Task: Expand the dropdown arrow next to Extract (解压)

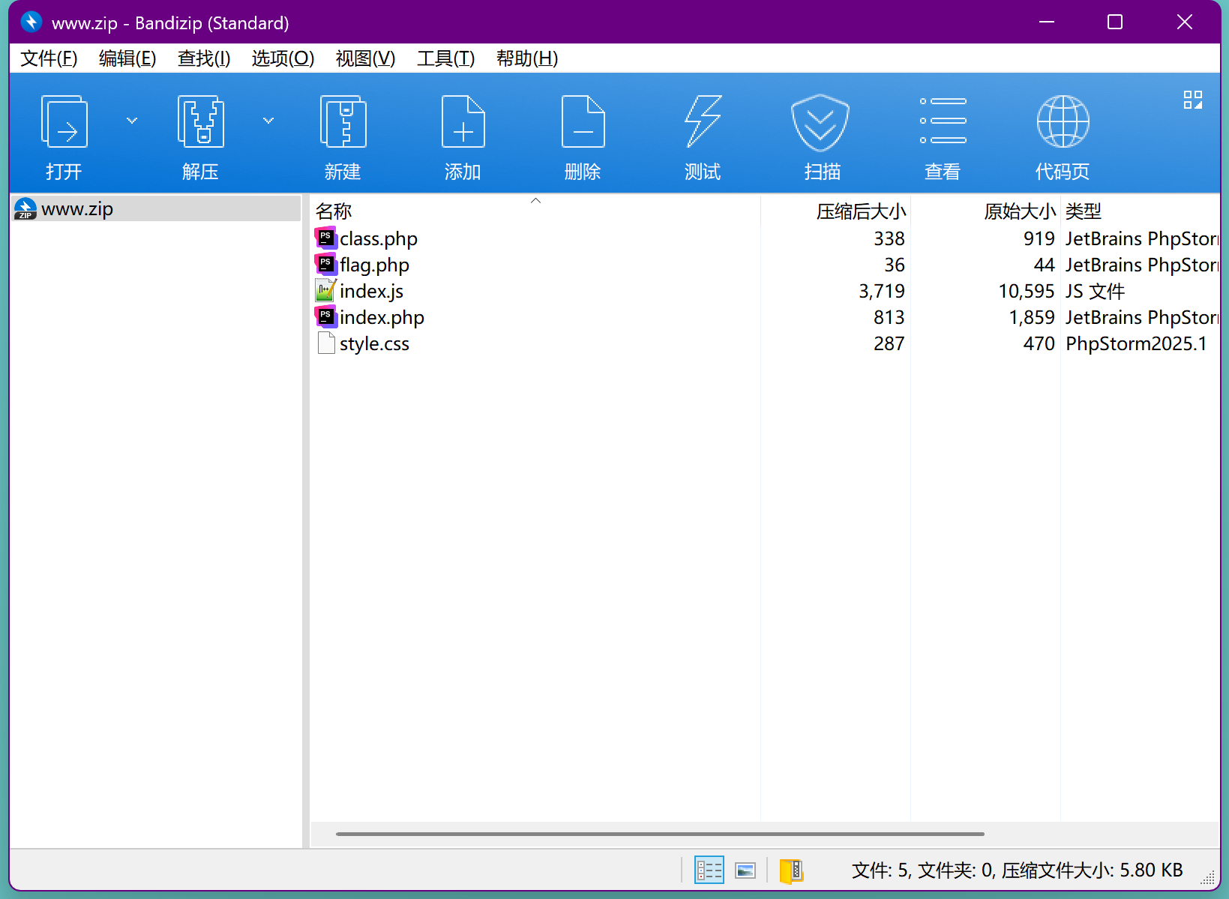Action: (268, 121)
